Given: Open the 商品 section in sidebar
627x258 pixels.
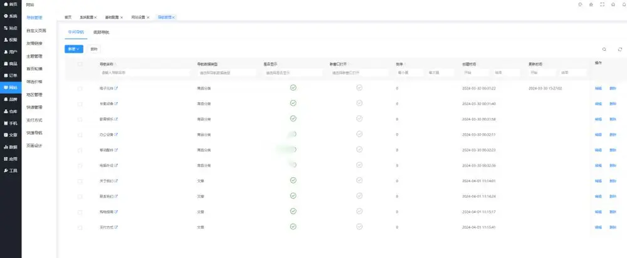Looking at the screenshot, I should 11,63.
